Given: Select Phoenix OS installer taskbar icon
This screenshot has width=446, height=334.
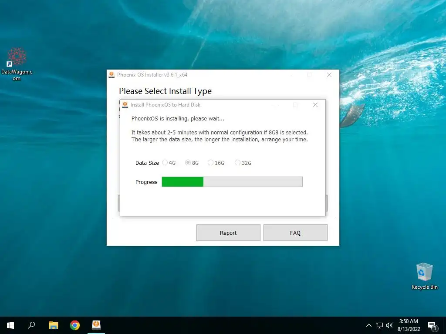Looking at the screenshot, I should coord(96,325).
